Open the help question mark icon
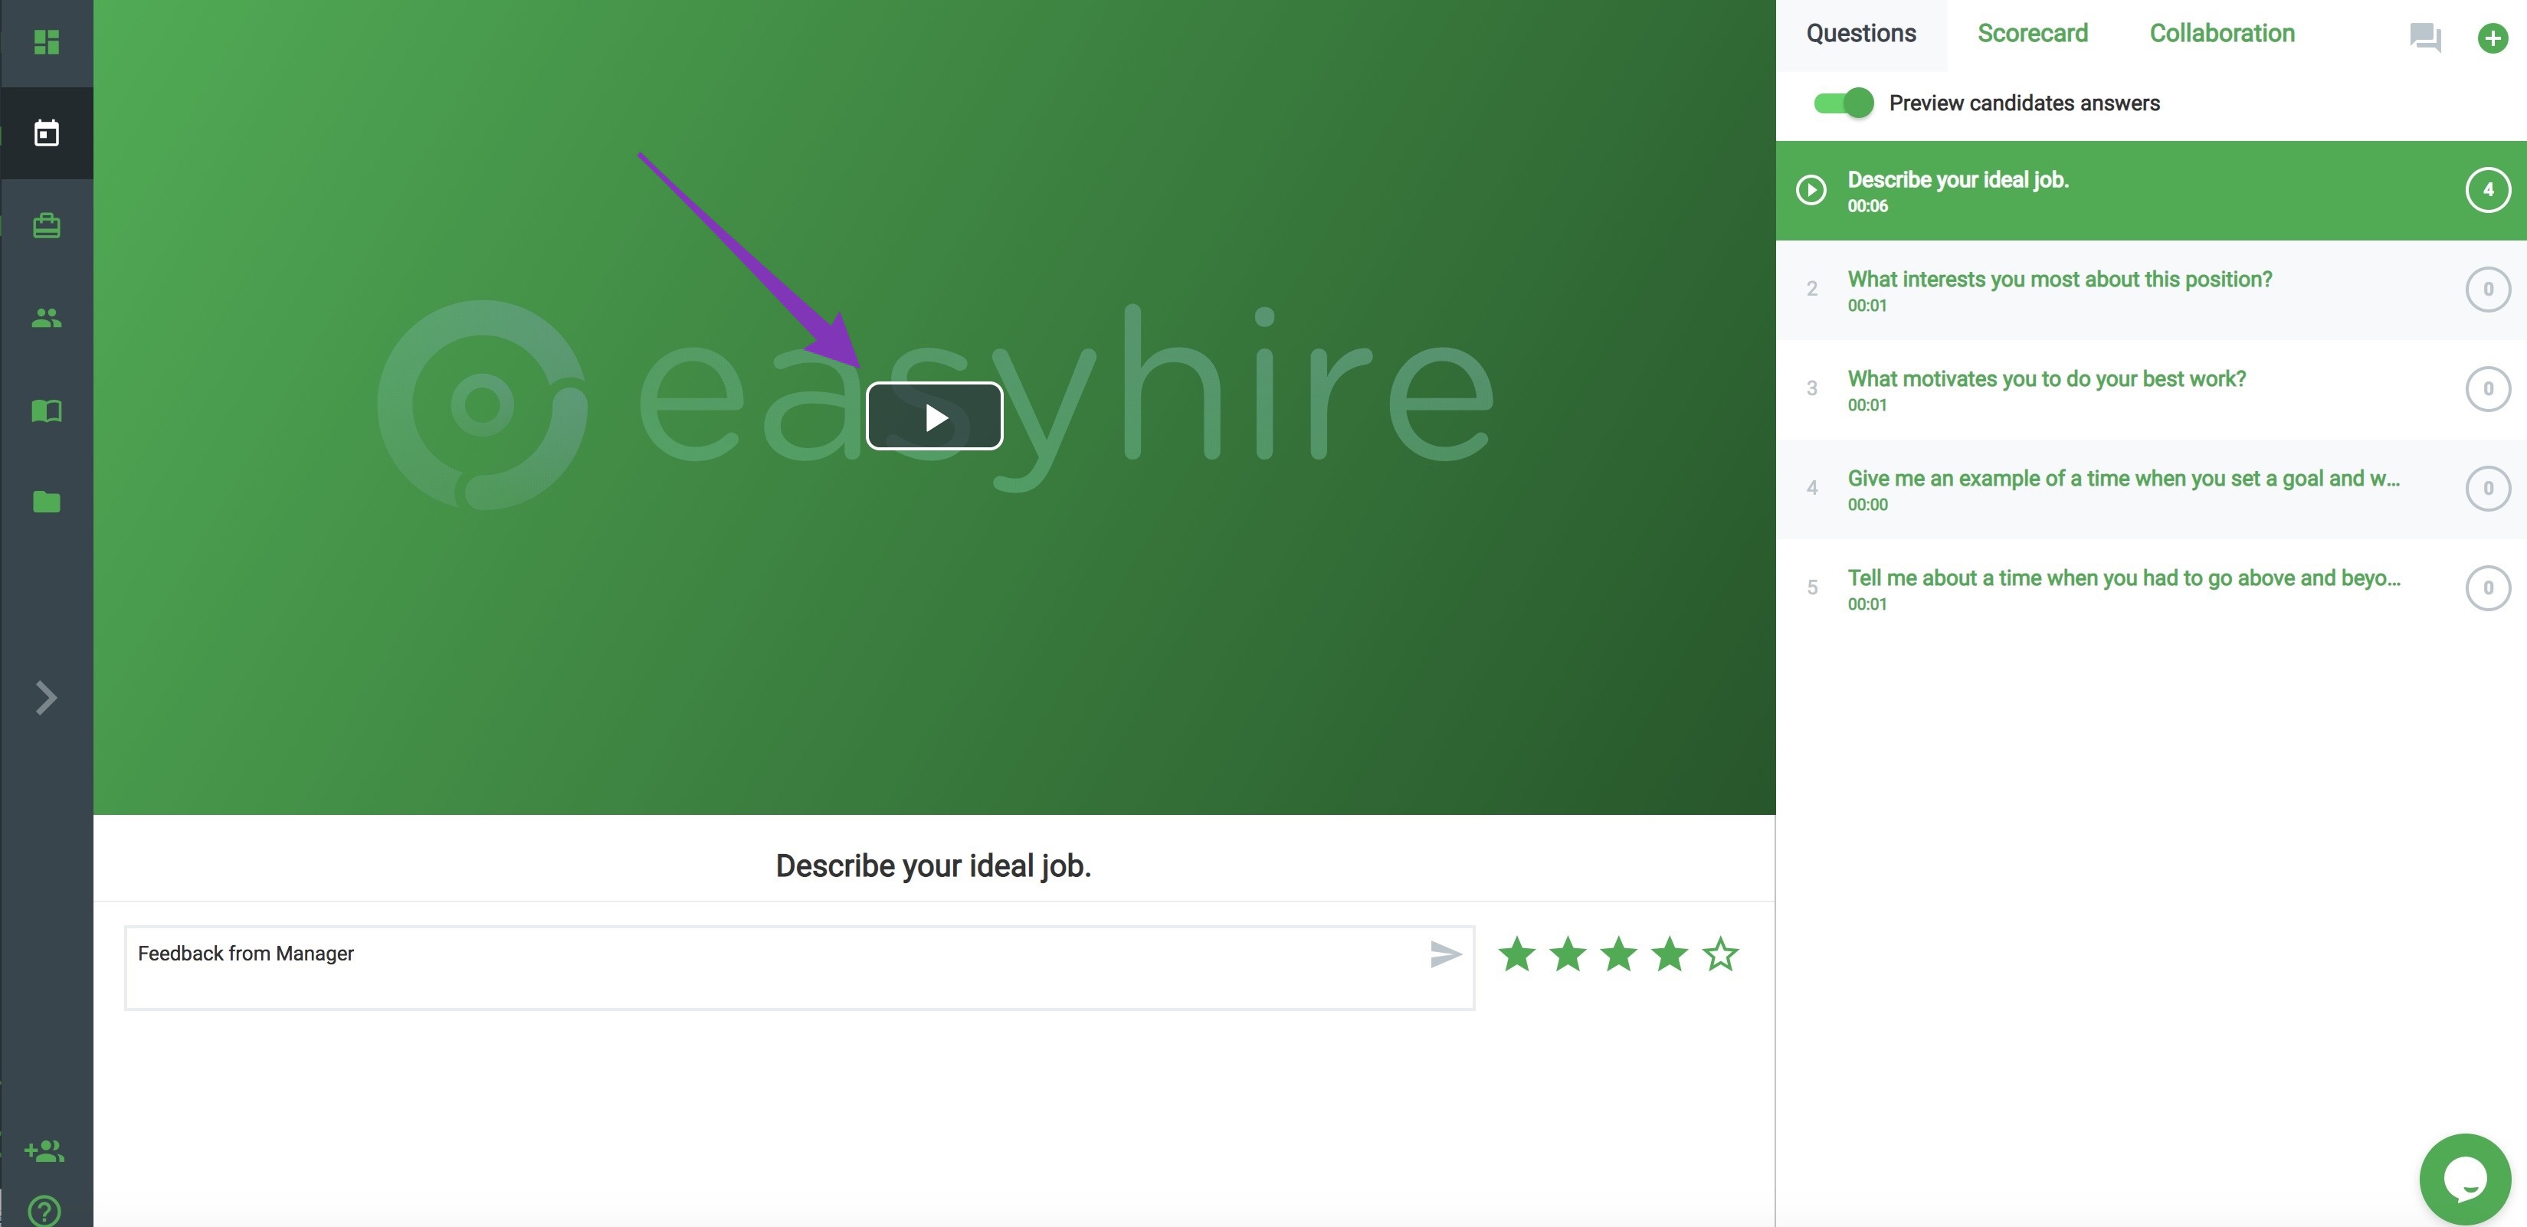 pos(45,1212)
